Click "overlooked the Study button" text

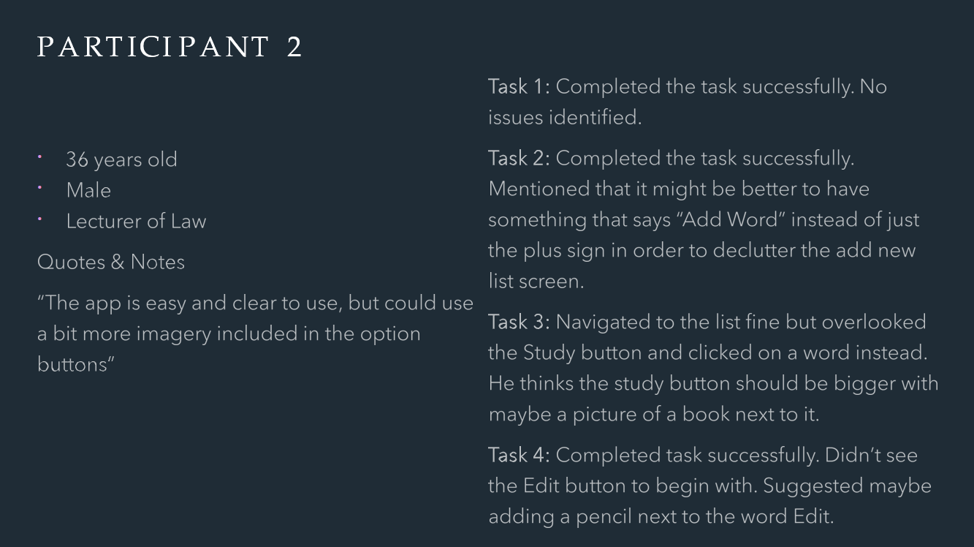pos(709,337)
